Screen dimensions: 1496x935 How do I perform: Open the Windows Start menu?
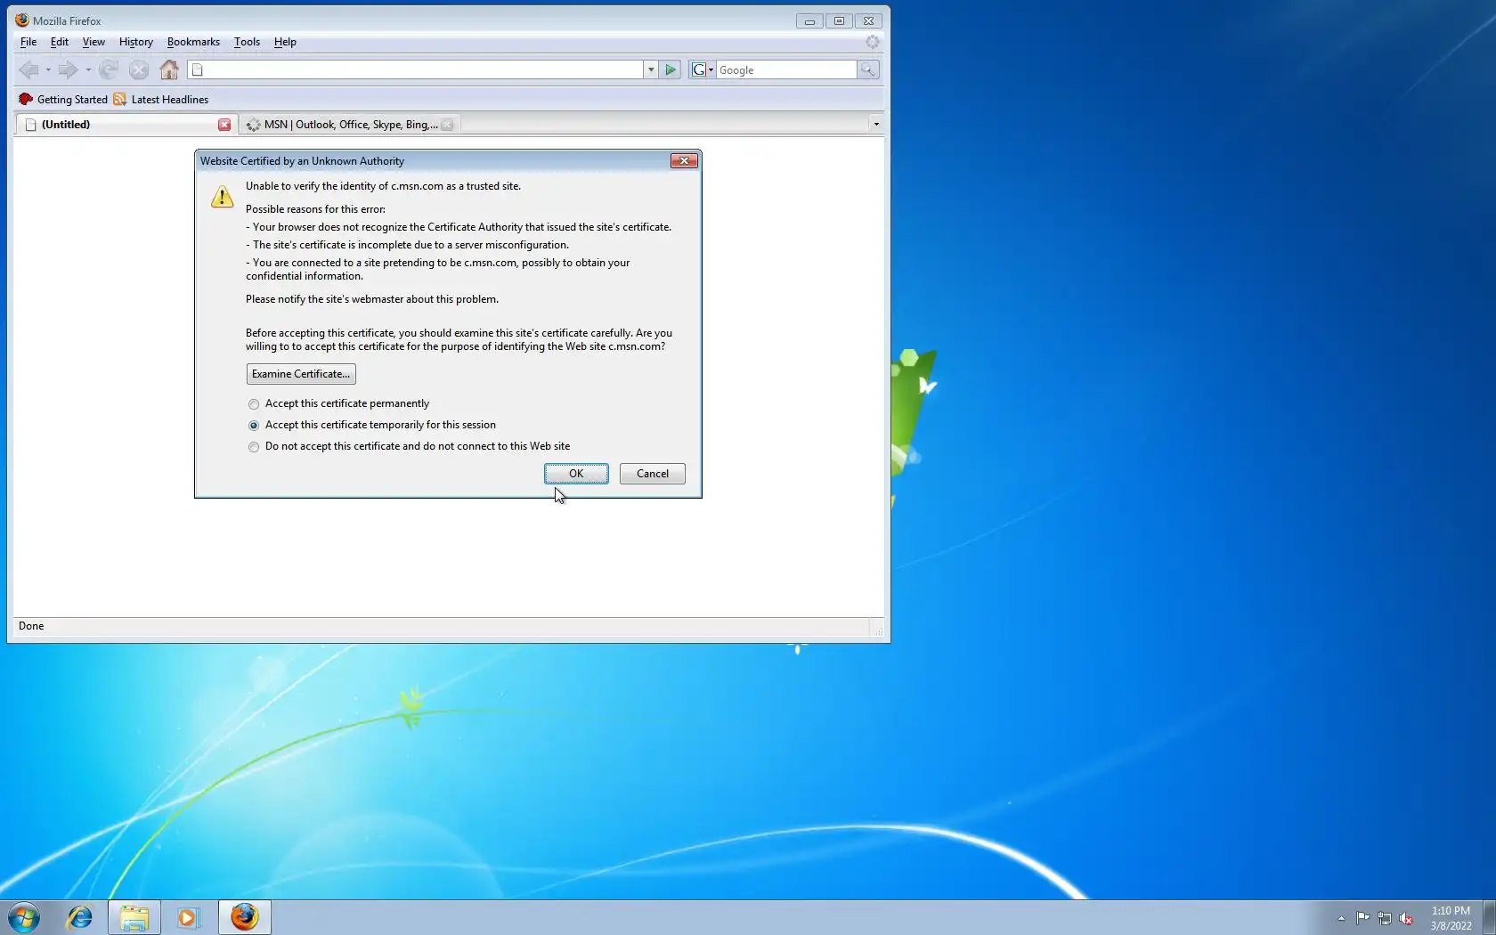click(24, 917)
